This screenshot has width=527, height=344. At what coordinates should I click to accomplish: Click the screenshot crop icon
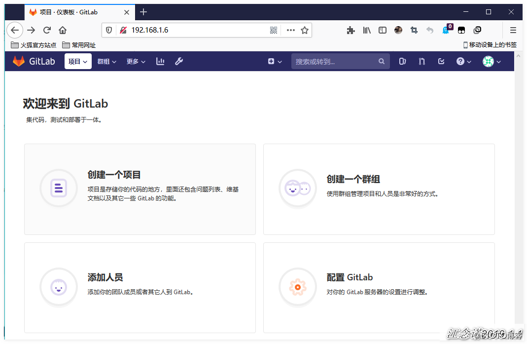[414, 30]
